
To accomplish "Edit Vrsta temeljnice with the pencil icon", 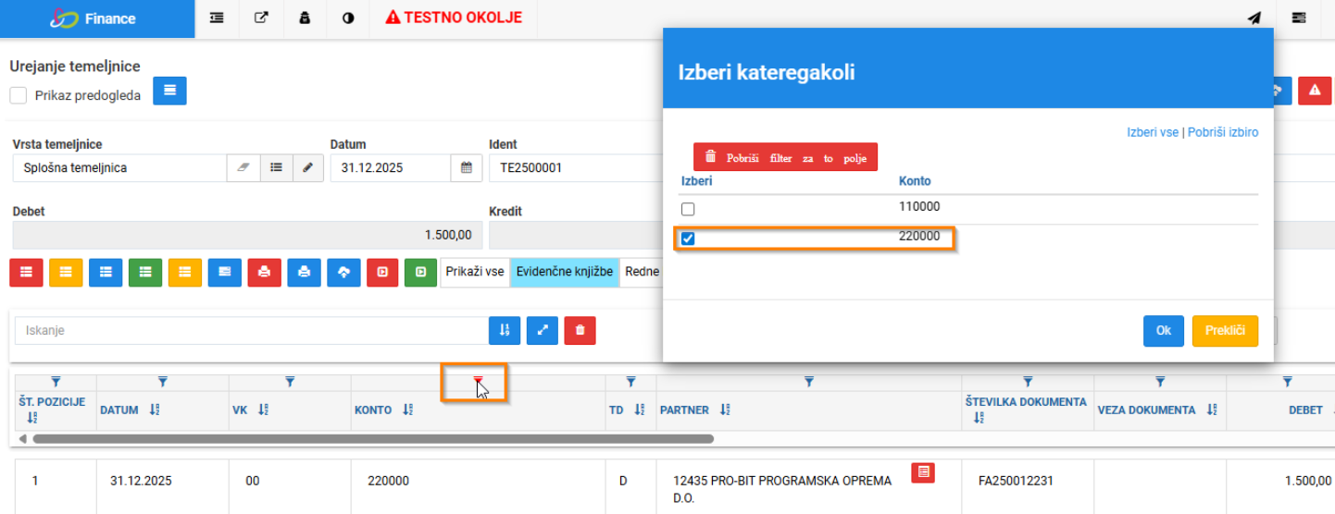I will click(x=308, y=168).
